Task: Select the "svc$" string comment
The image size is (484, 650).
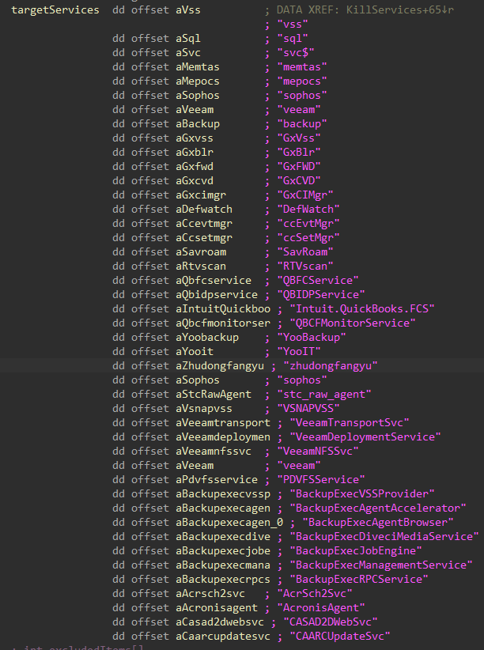Action: point(295,53)
